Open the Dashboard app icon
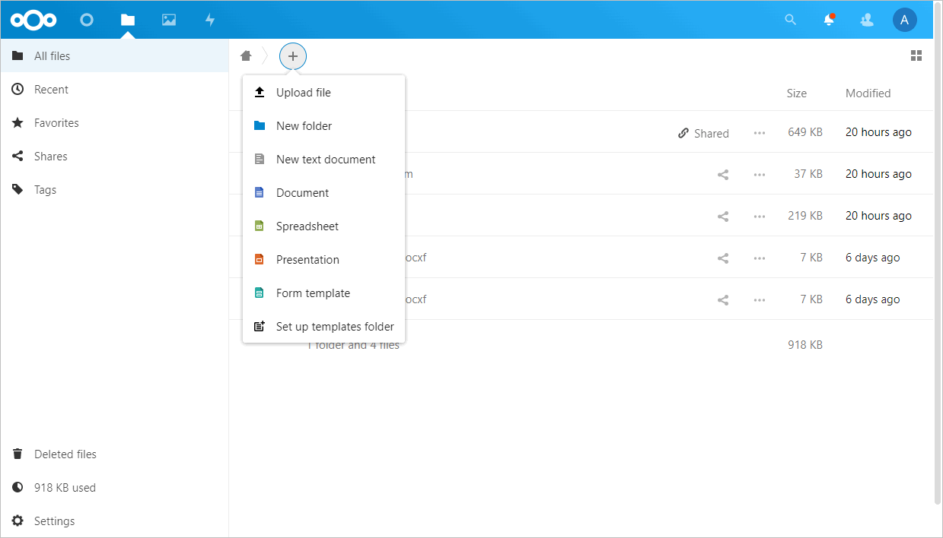This screenshot has width=943, height=538. tap(87, 20)
